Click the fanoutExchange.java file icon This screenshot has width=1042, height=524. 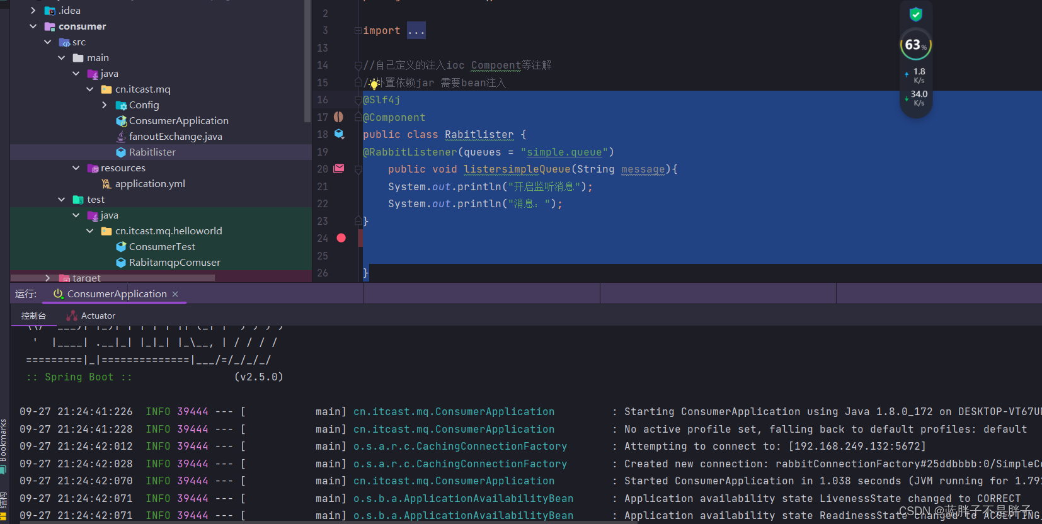coord(121,137)
